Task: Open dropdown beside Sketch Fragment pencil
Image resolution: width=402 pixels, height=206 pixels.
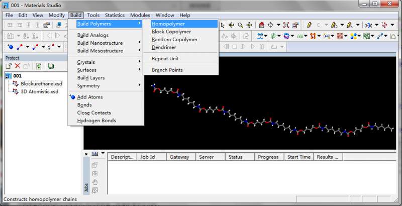Action: point(358,25)
